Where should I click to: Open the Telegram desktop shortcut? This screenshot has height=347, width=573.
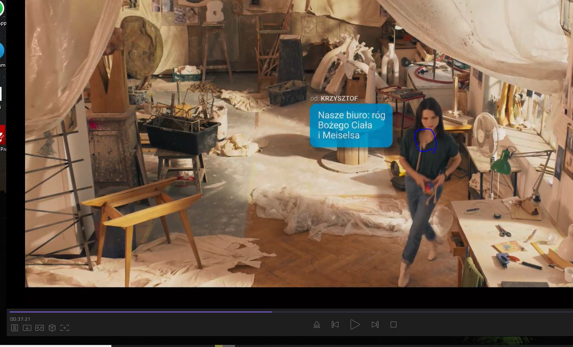pos(1,51)
